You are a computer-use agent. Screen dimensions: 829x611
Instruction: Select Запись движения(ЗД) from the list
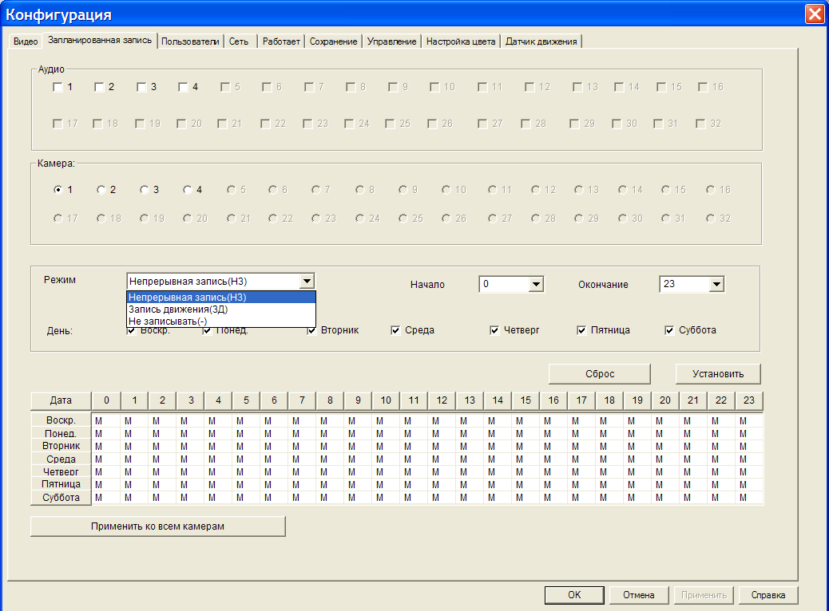[x=178, y=309]
